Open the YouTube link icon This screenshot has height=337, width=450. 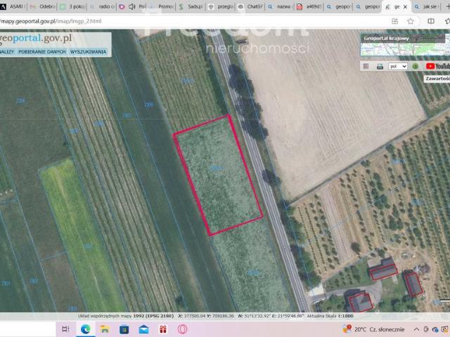[x=437, y=66]
